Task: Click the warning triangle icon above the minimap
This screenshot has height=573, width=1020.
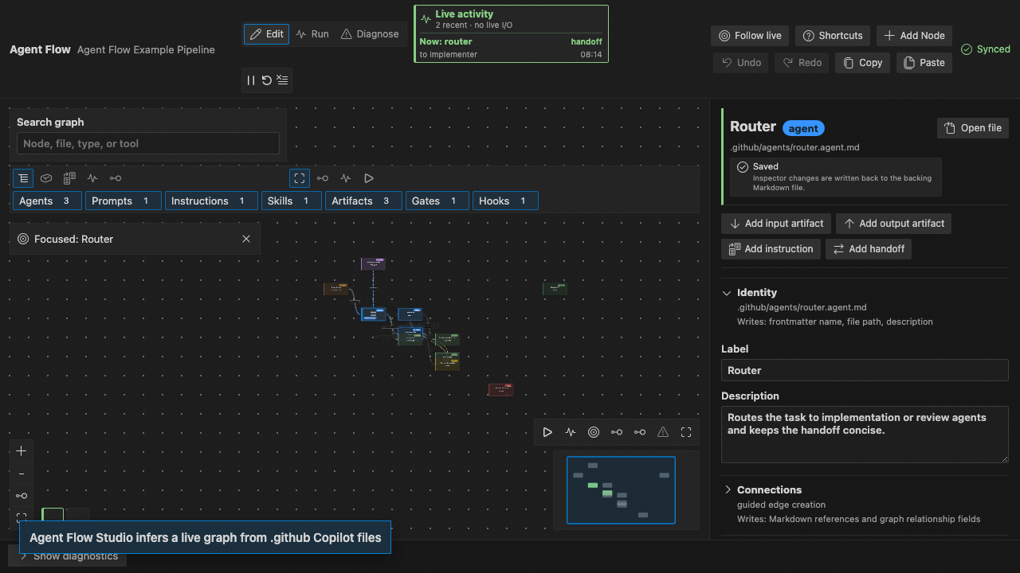Action: [663, 432]
